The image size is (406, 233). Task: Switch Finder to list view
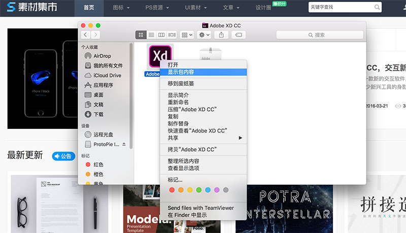tap(151, 35)
